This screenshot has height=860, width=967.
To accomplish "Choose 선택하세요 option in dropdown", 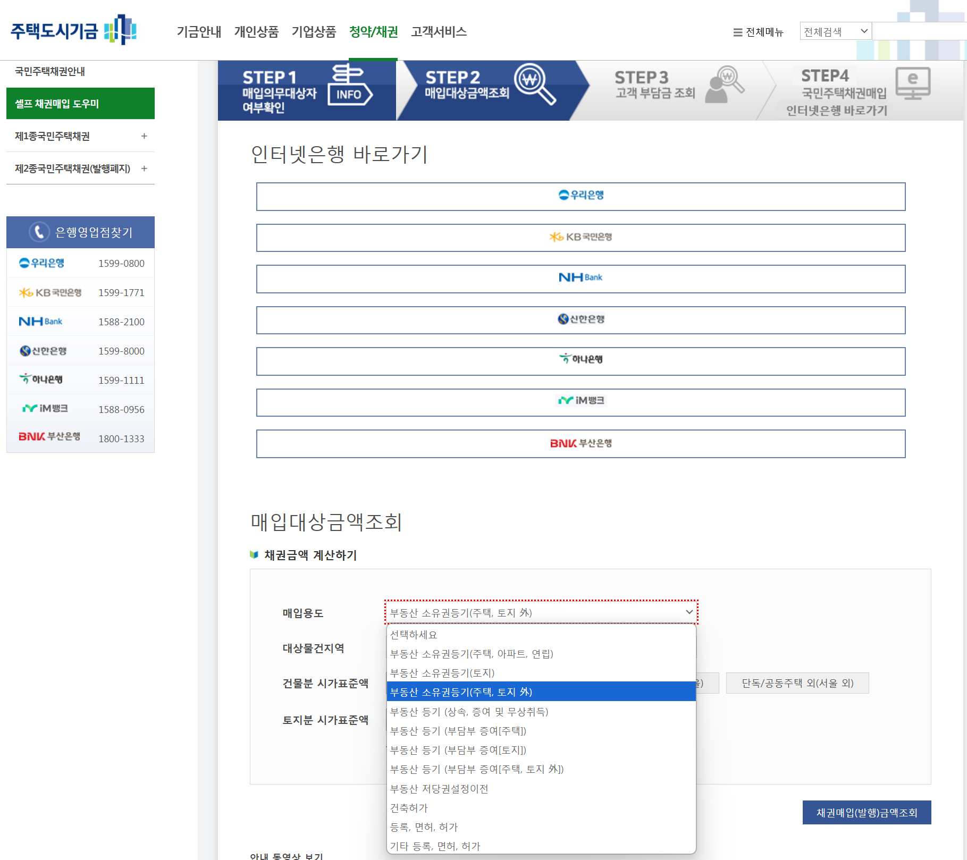I will (x=541, y=635).
